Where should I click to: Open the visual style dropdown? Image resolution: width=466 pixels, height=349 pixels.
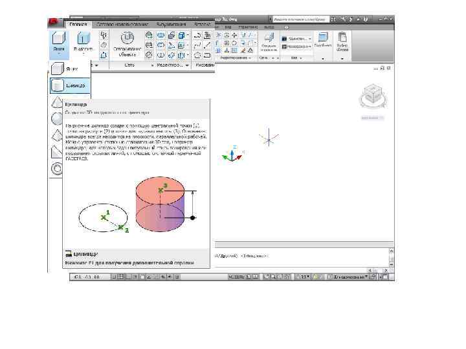click(x=296, y=39)
